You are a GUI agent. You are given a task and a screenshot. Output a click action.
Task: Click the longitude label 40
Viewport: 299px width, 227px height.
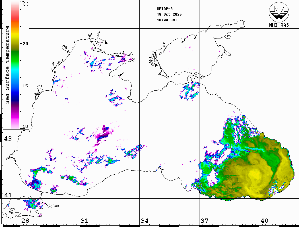(264, 221)
